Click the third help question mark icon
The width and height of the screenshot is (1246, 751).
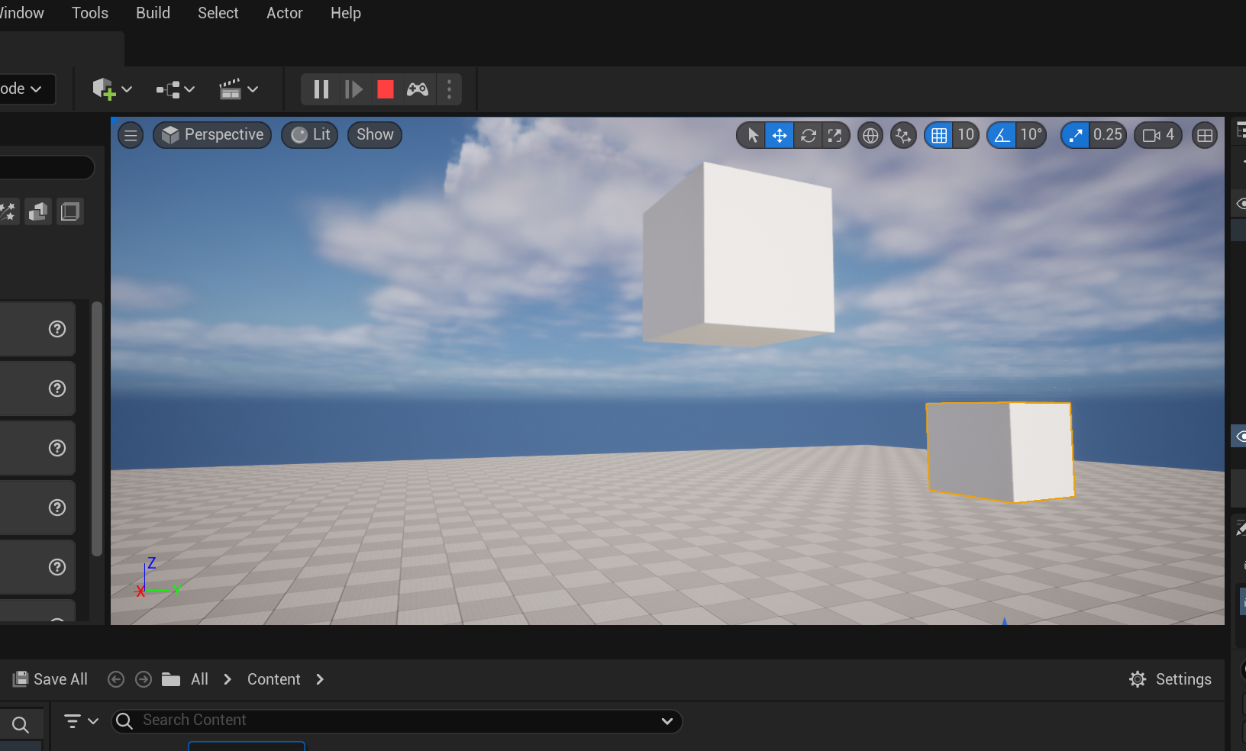click(x=57, y=448)
